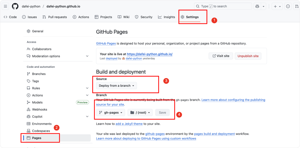The height and width of the screenshot is (148, 300).
Task: Click the Unpublish site button
Action: 248,56
